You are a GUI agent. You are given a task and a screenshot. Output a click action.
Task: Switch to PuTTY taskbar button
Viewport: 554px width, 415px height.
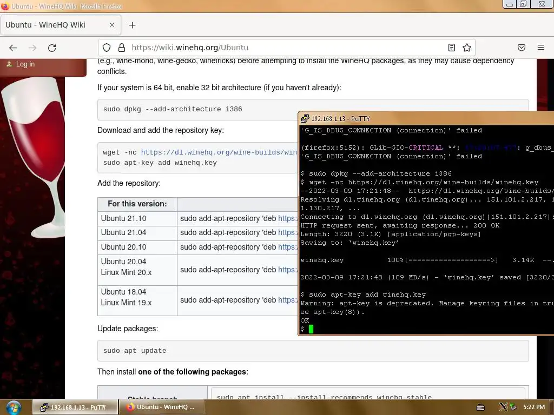(75, 407)
